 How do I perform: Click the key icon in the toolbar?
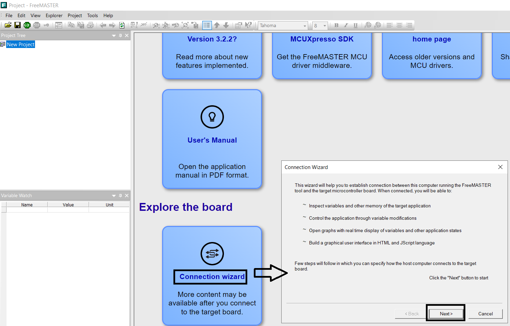[x=46, y=25]
